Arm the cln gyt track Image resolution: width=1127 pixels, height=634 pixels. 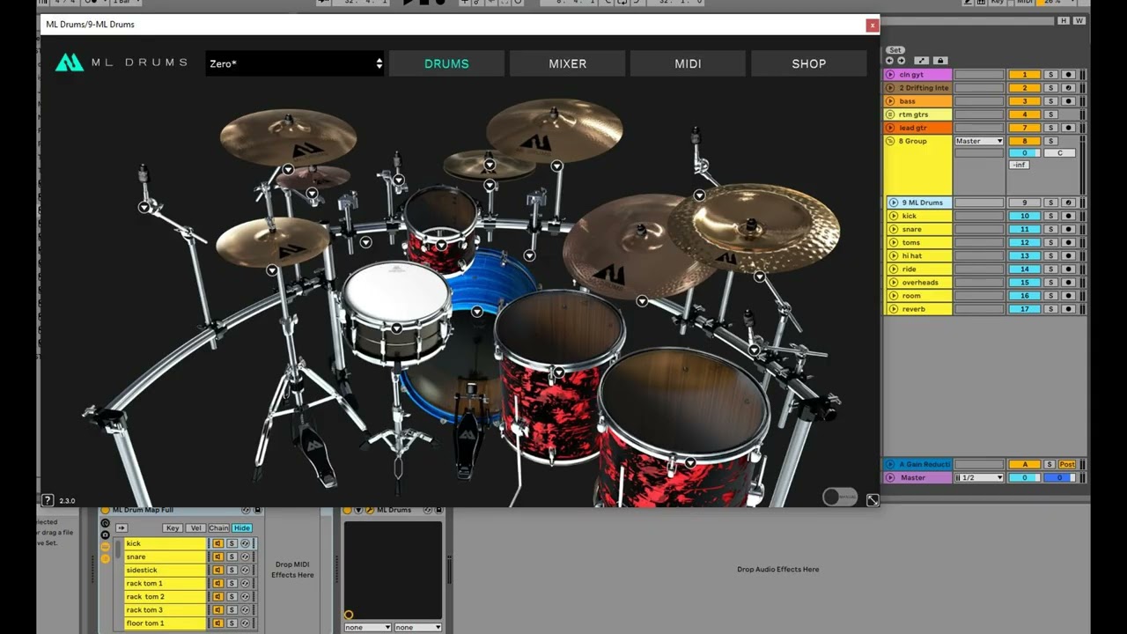pyautogui.click(x=1068, y=75)
